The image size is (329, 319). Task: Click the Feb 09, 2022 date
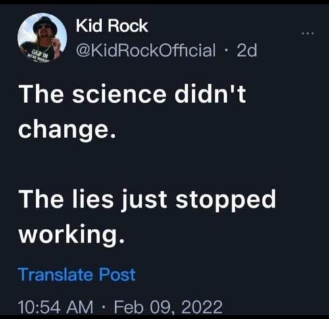(168, 307)
